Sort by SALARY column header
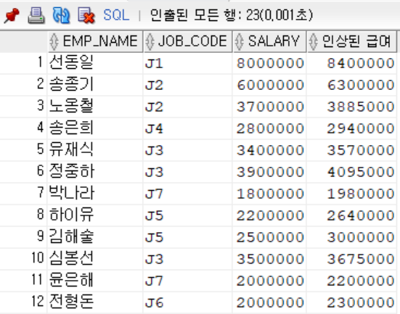400x314 pixels. (269, 41)
